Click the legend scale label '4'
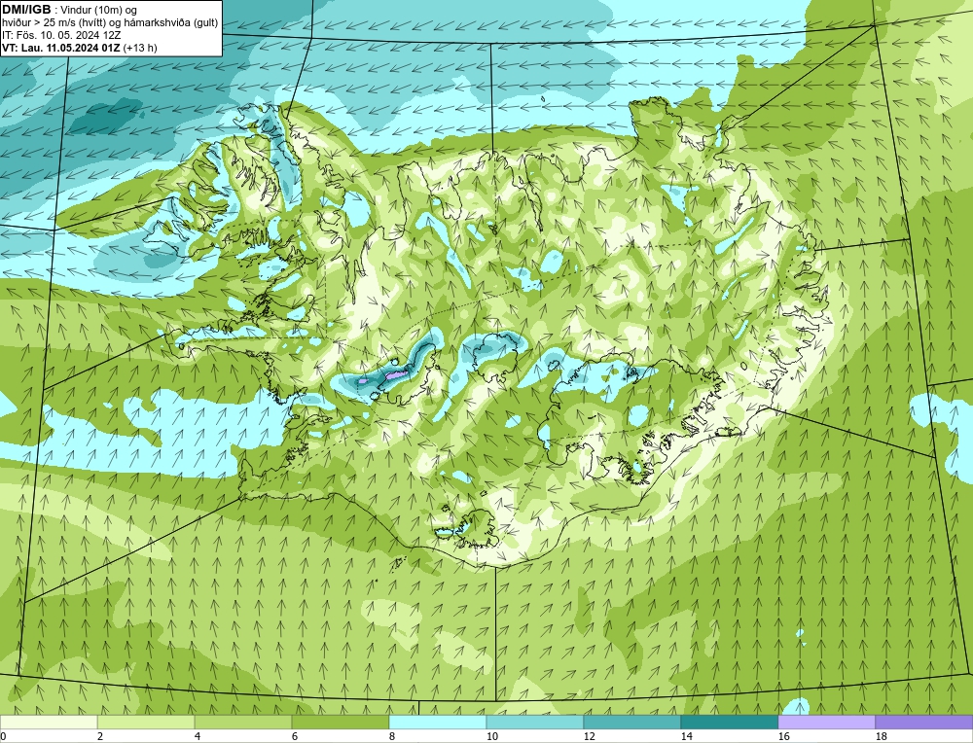973x743 pixels. (x=198, y=736)
